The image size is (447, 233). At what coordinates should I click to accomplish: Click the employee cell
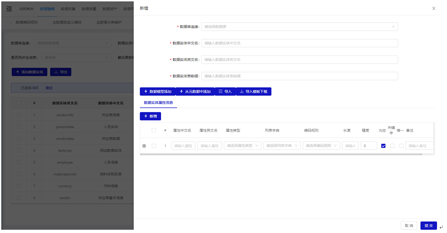65,162
